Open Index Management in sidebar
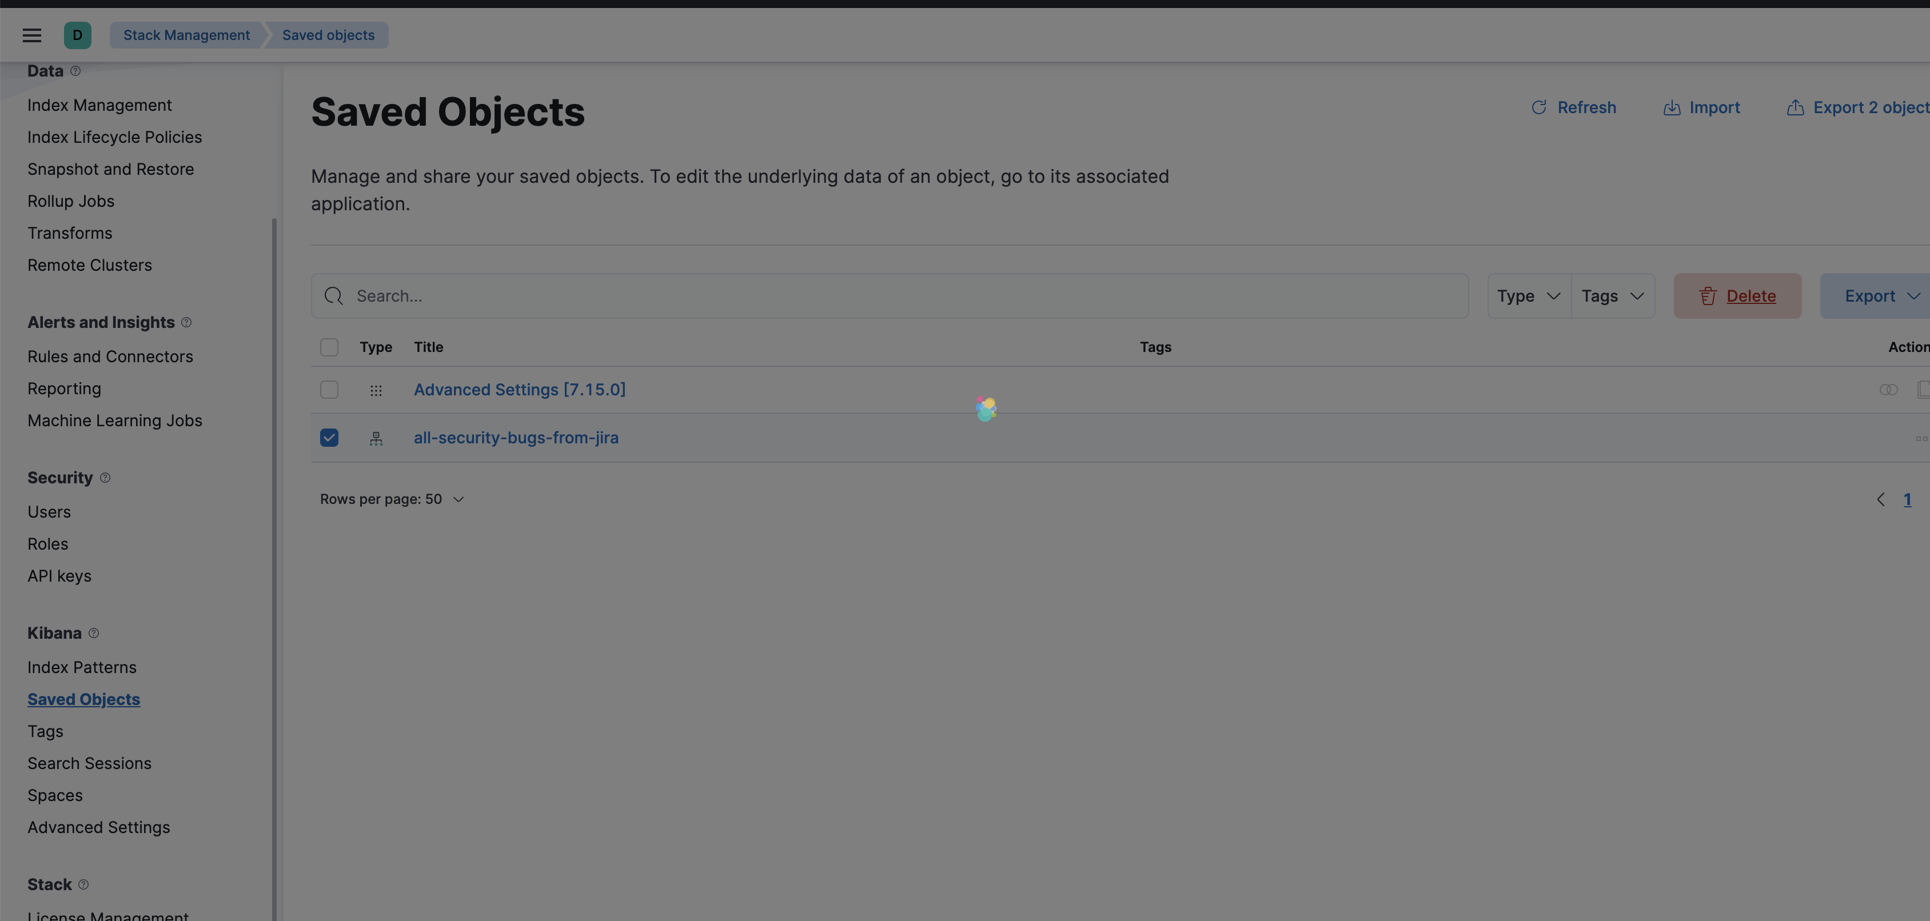Image resolution: width=1930 pixels, height=921 pixels. [x=99, y=106]
